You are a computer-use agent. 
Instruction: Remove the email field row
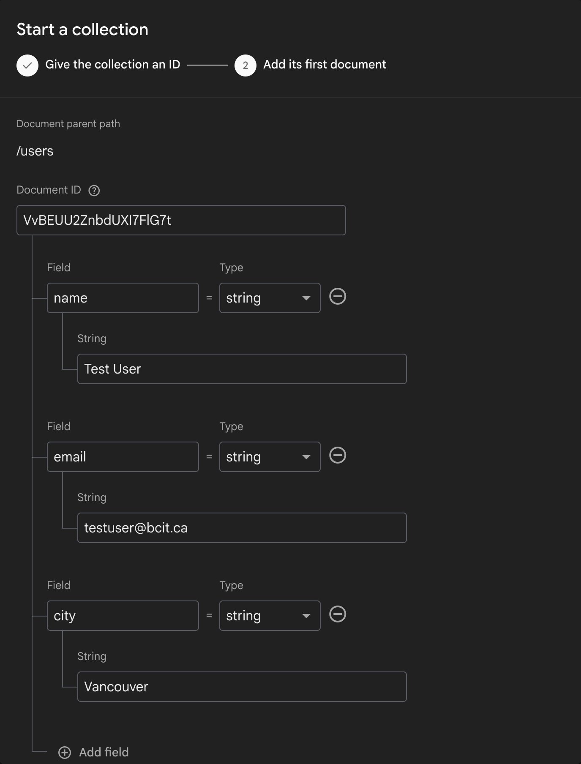coord(338,455)
